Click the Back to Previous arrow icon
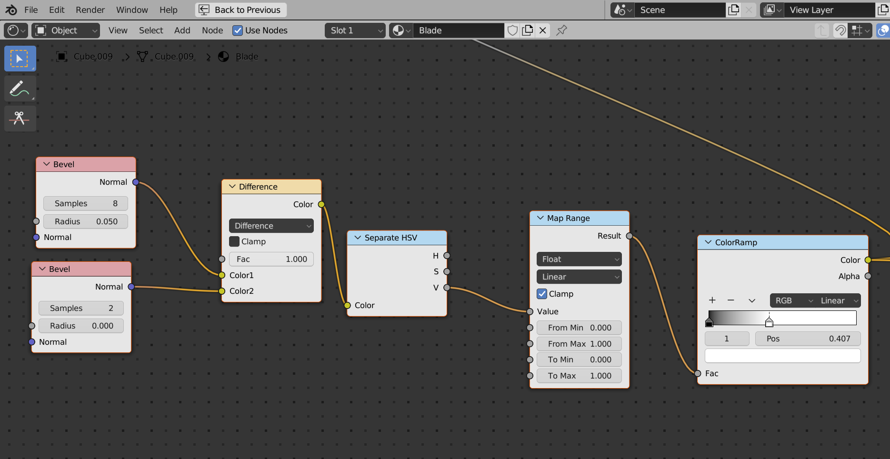890x459 pixels. tap(204, 10)
